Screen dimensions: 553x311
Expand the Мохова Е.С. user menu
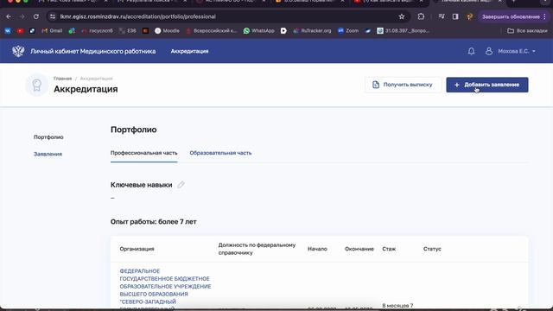(x=517, y=52)
